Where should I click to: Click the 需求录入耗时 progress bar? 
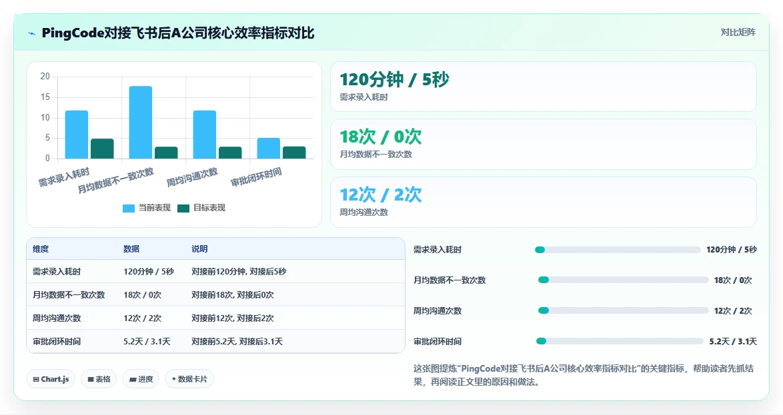pyautogui.click(x=618, y=250)
